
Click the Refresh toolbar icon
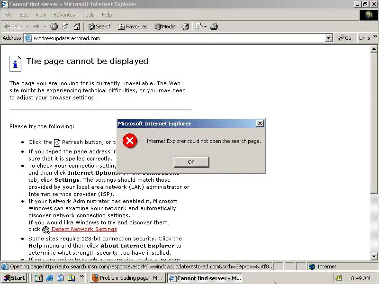pos(65,27)
